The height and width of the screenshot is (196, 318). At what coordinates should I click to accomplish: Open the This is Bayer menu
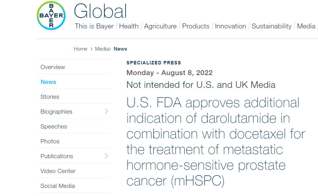[94, 26]
